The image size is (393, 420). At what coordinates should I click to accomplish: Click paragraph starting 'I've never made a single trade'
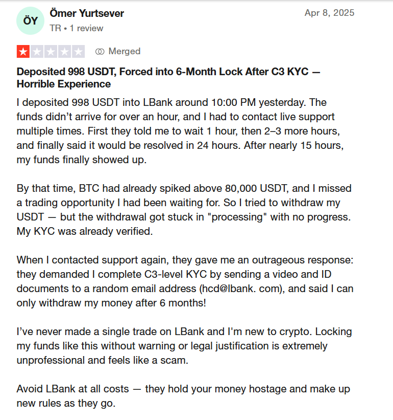click(x=184, y=346)
